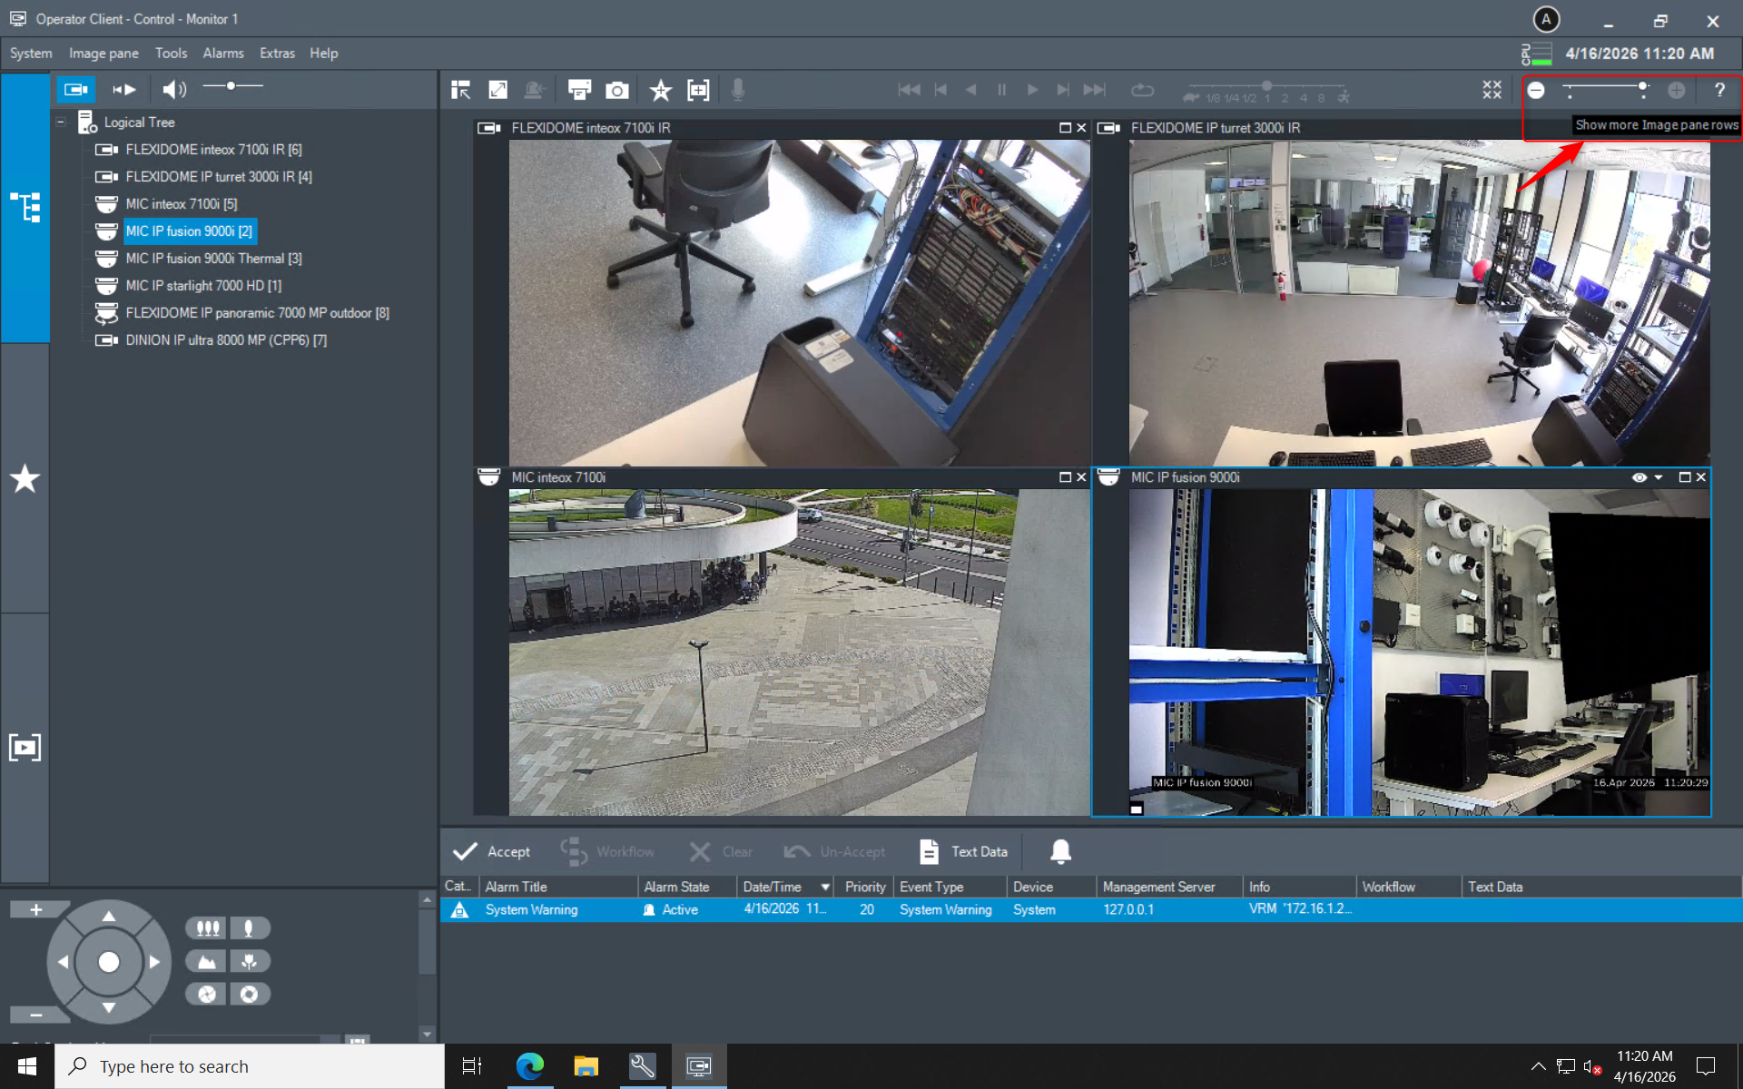Viewport: 1743px width, 1089px height.
Task: Open the Bookmarks sidebar tab
Action: [x=25, y=748]
